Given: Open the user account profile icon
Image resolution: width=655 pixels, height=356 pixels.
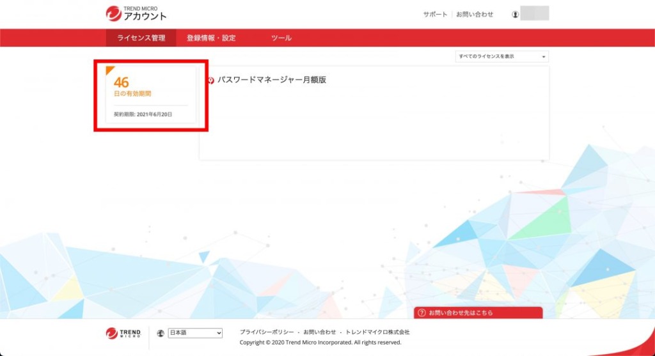Looking at the screenshot, I should tap(515, 15).
